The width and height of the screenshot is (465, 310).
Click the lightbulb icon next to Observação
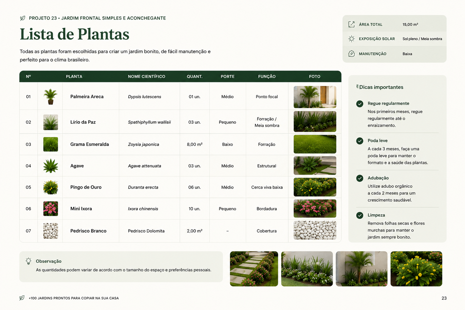point(28,261)
